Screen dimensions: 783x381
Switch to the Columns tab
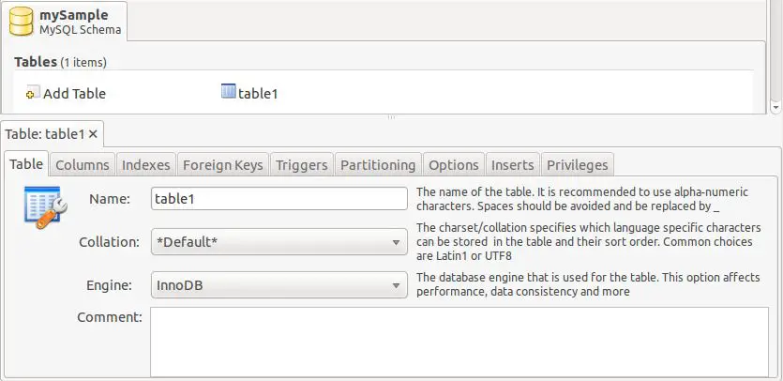(83, 165)
